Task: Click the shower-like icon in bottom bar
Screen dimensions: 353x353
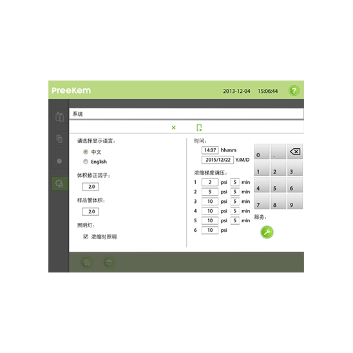Action: [109, 262]
